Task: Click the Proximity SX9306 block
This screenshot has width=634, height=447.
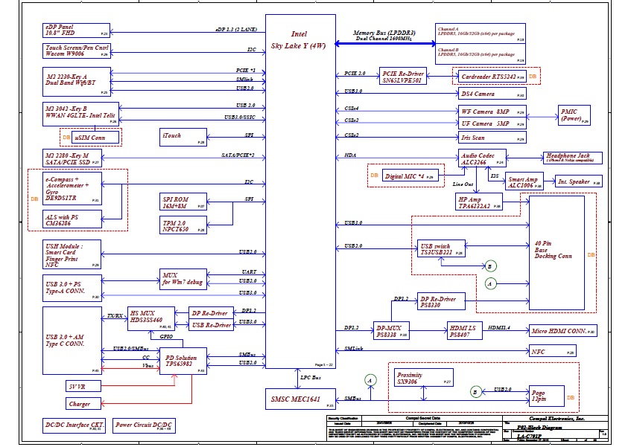Action: click(423, 377)
